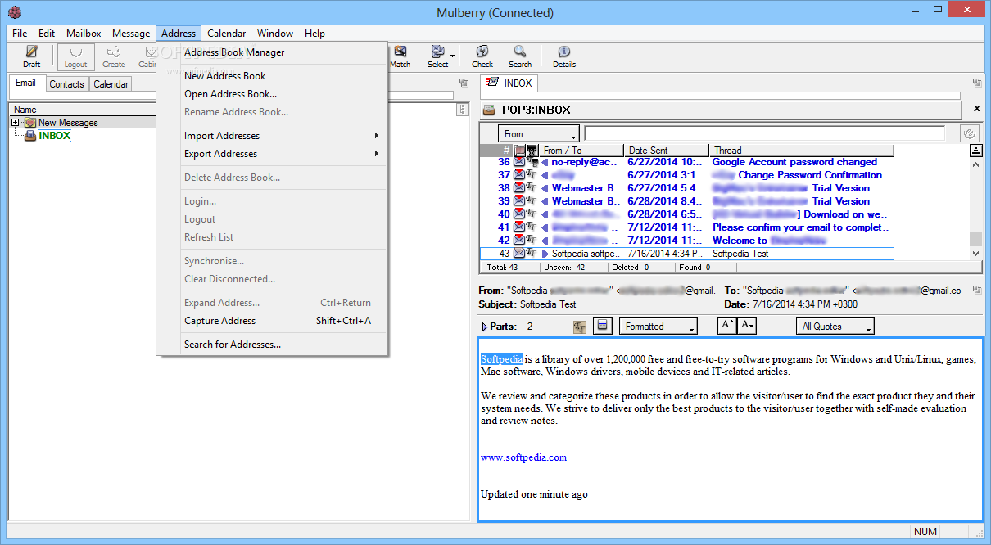Click the Draft toolbar icon

(x=32, y=52)
